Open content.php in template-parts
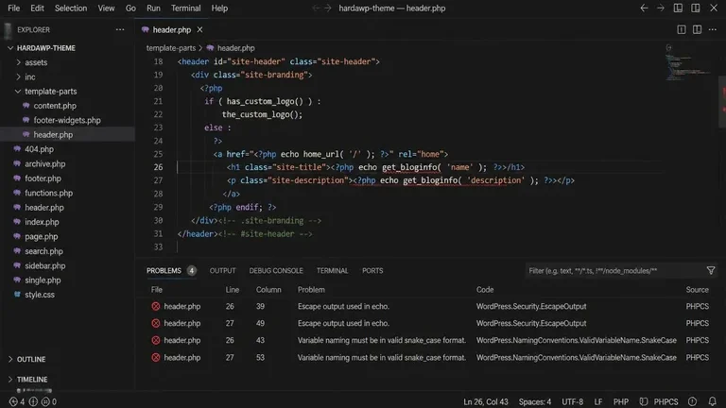The height and width of the screenshot is (408, 726). point(55,106)
